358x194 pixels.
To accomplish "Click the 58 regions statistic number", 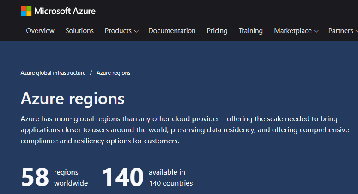I will pyautogui.click(x=35, y=177).
